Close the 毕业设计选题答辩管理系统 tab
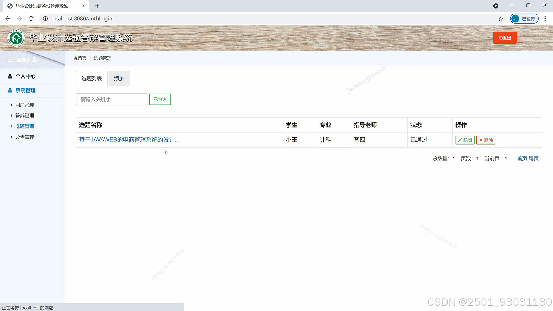Screen dimensions: 553x311 tap(84, 6)
